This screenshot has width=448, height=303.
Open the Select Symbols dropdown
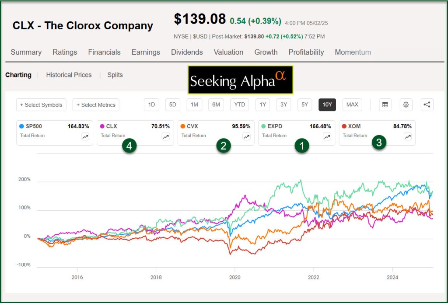[x=42, y=105]
